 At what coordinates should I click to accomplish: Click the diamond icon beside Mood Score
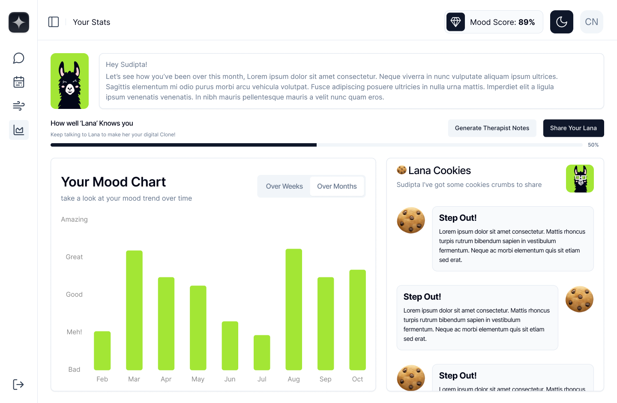pyautogui.click(x=455, y=22)
